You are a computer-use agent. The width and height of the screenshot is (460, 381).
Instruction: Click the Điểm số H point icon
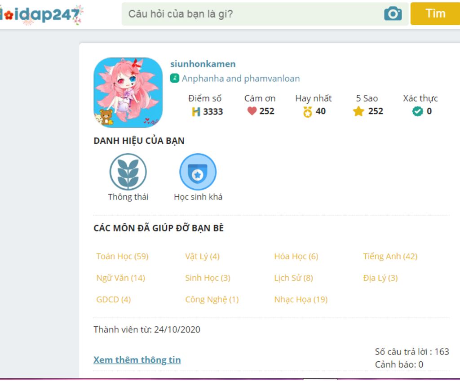[x=196, y=111]
